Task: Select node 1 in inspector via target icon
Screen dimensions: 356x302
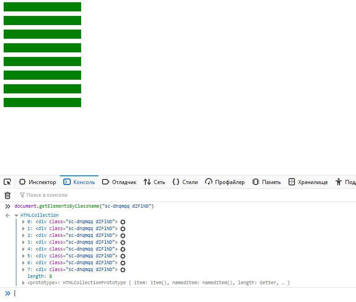Action: tap(123, 229)
